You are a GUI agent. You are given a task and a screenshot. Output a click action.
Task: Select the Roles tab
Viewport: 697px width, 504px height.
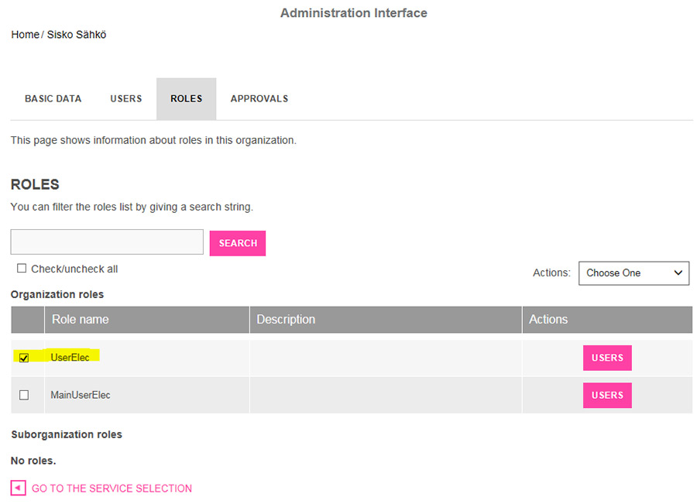click(x=186, y=98)
